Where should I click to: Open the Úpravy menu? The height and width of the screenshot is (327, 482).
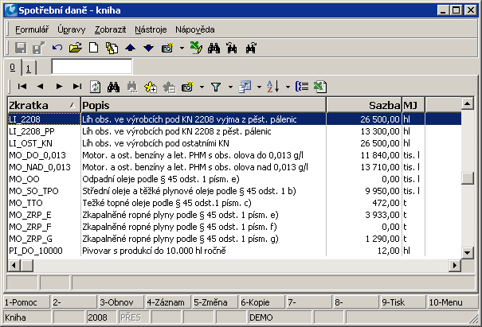[72, 29]
